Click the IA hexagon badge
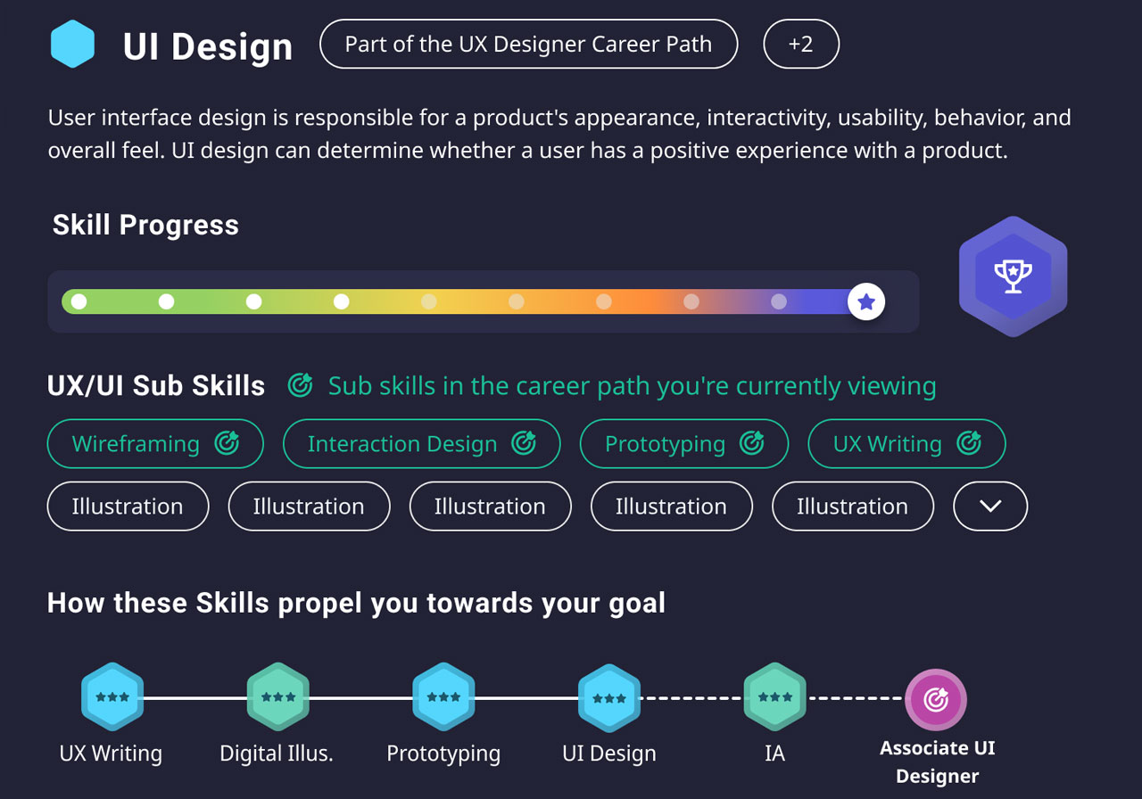The width and height of the screenshot is (1142, 799). 774,697
